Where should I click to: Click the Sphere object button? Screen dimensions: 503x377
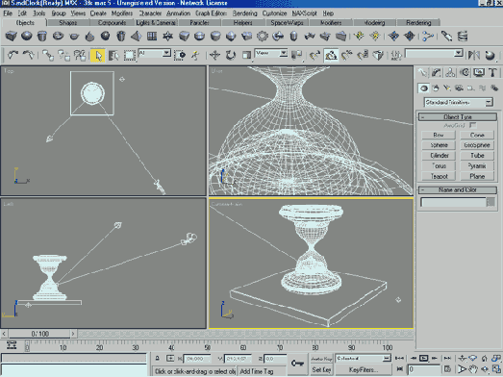[439, 145]
